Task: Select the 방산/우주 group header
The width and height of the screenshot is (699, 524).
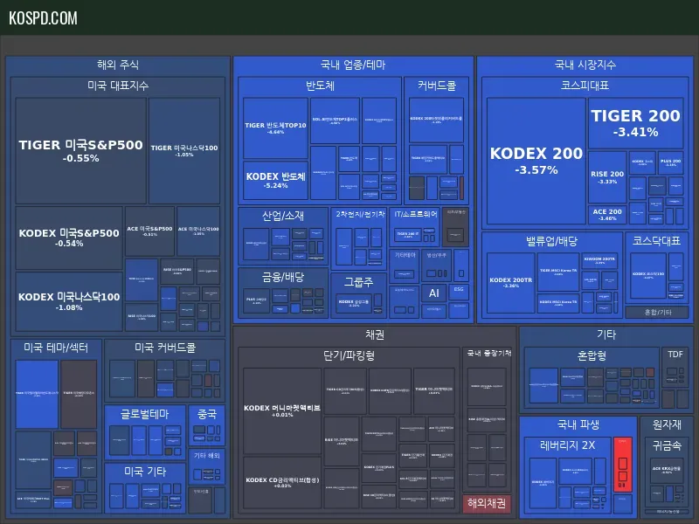Action: point(437,255)
